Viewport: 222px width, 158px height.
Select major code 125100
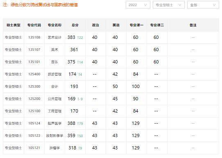[x=34, y=111]
